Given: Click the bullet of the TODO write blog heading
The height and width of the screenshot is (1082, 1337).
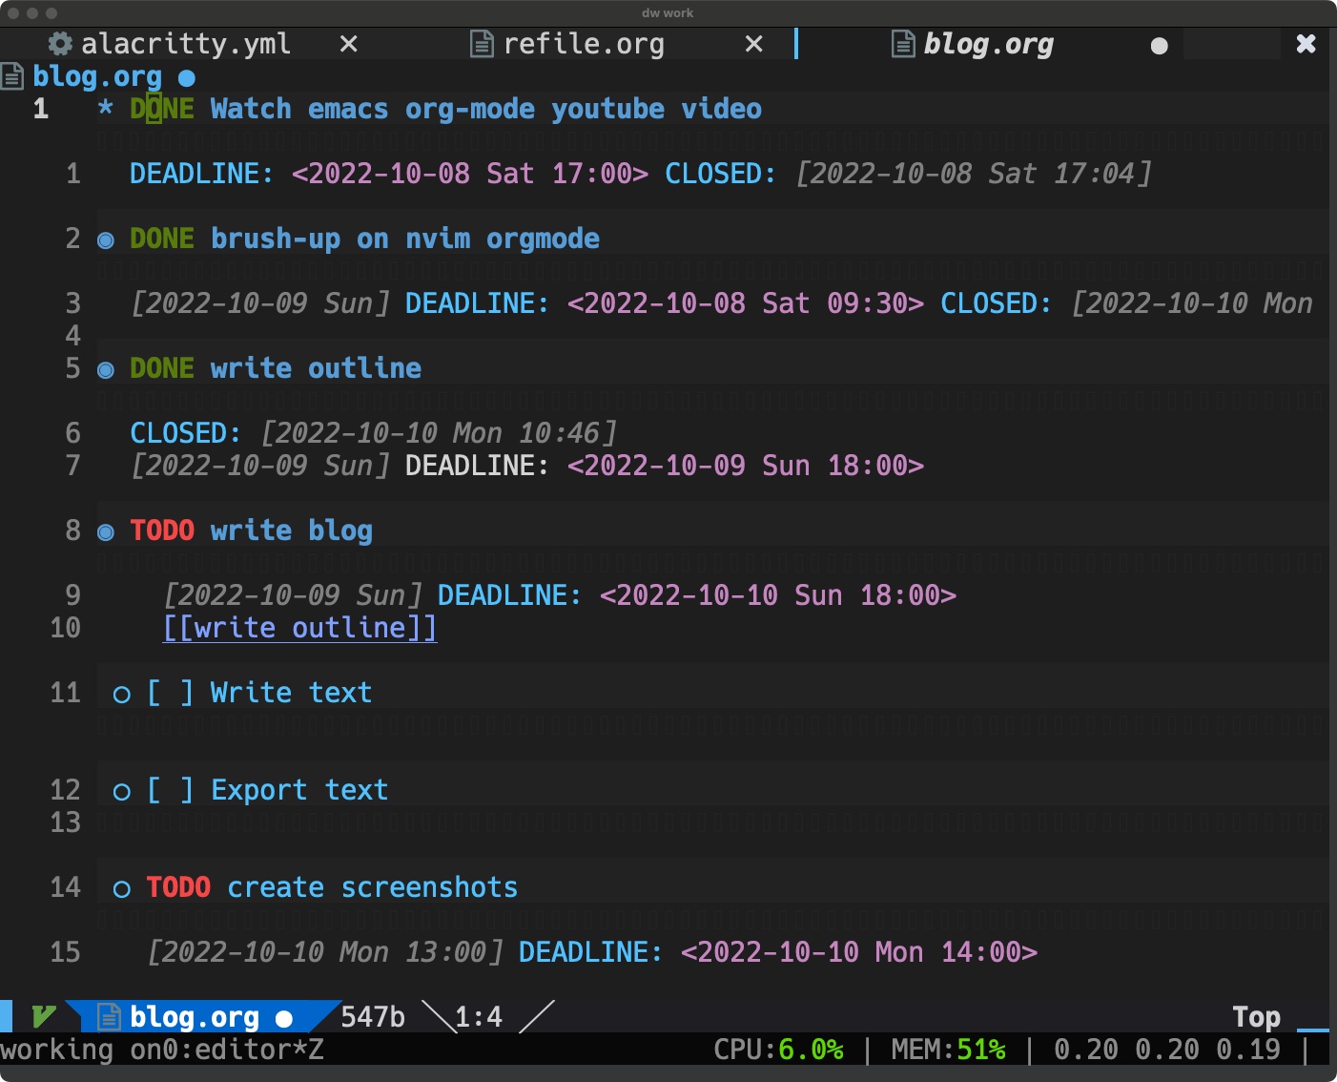Looking at the screenshot, I should (106, 532).
